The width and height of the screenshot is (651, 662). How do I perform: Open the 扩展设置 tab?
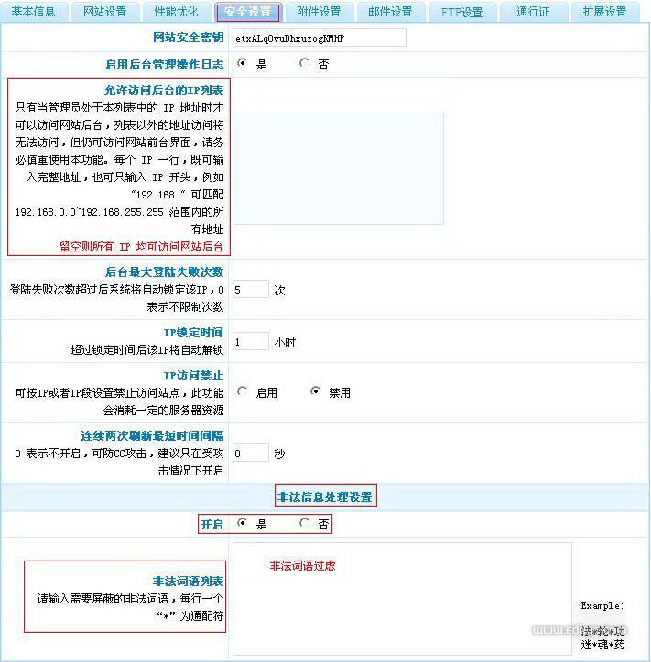(x=604, y=12)
